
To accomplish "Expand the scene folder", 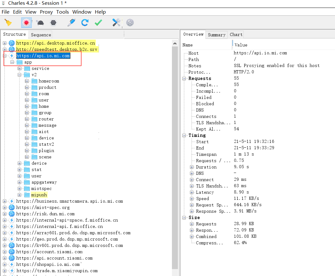I will [x=27, y=157].
